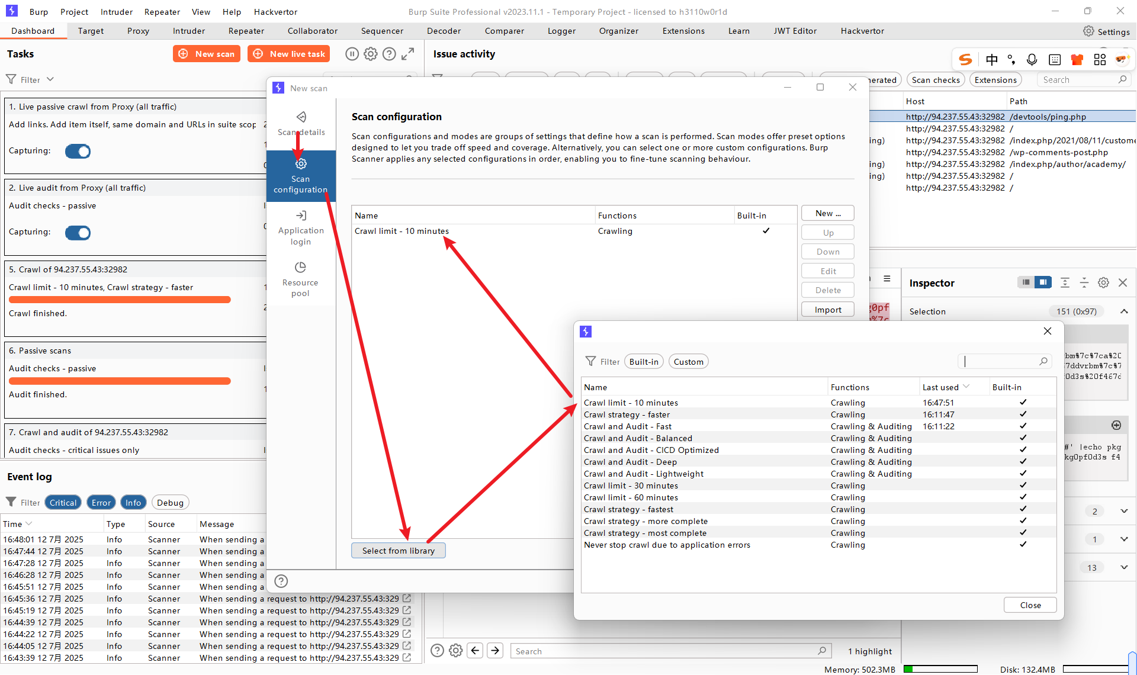The width and height of the screenshot is (1137, 675).
Task: Expand the Tasks Filter dropdown arrow
Action: coord(50,79)
